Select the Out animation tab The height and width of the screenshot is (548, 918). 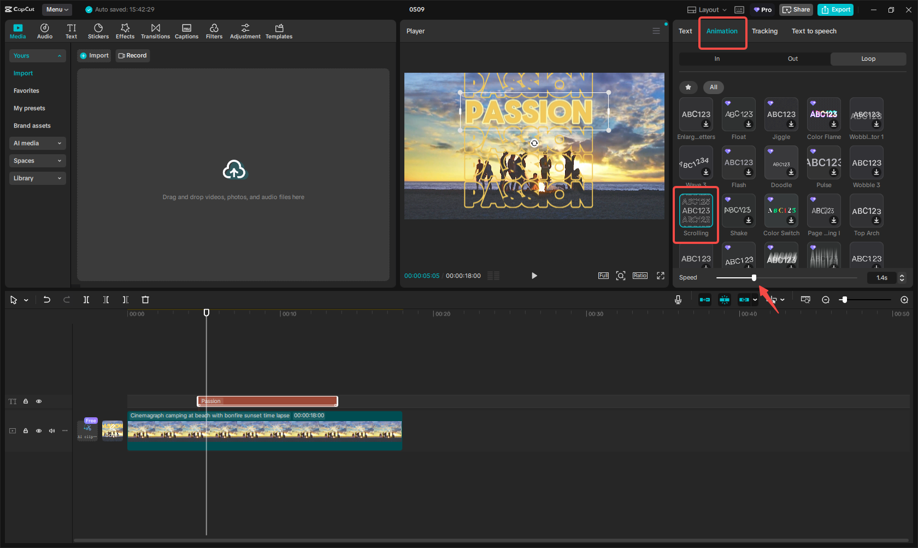pyautogui.click(x=793, y=59)
